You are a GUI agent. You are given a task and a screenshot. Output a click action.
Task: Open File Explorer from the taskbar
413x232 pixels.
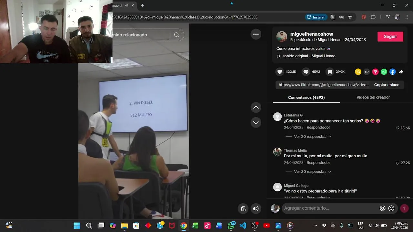coord(124,226)
